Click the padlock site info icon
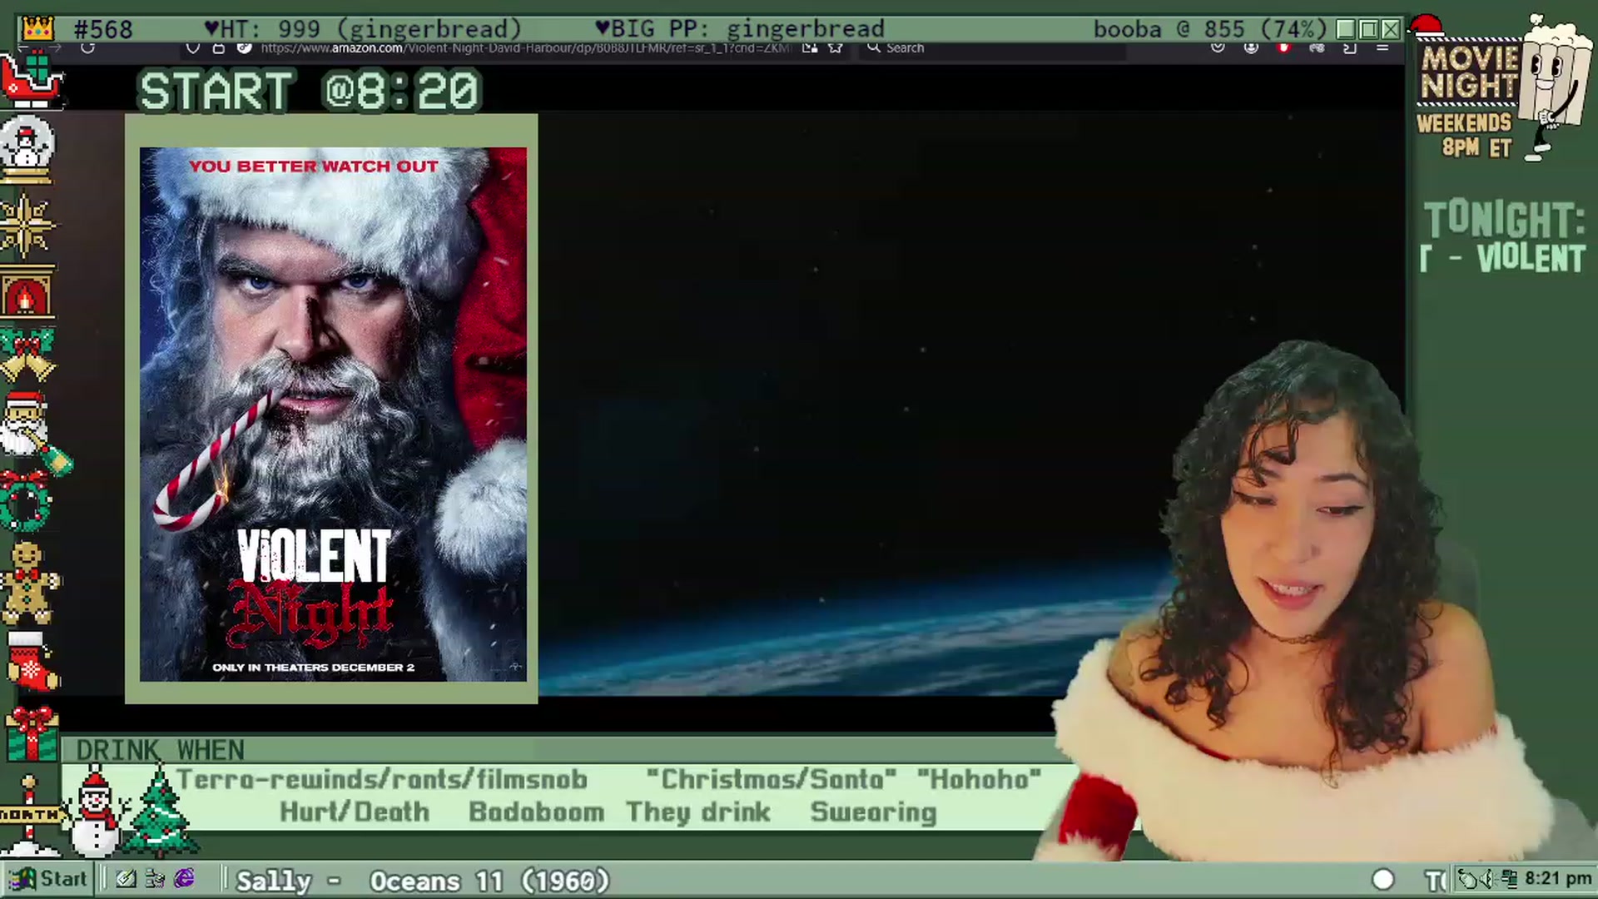 pyautogui.click(x=219, y=48)
